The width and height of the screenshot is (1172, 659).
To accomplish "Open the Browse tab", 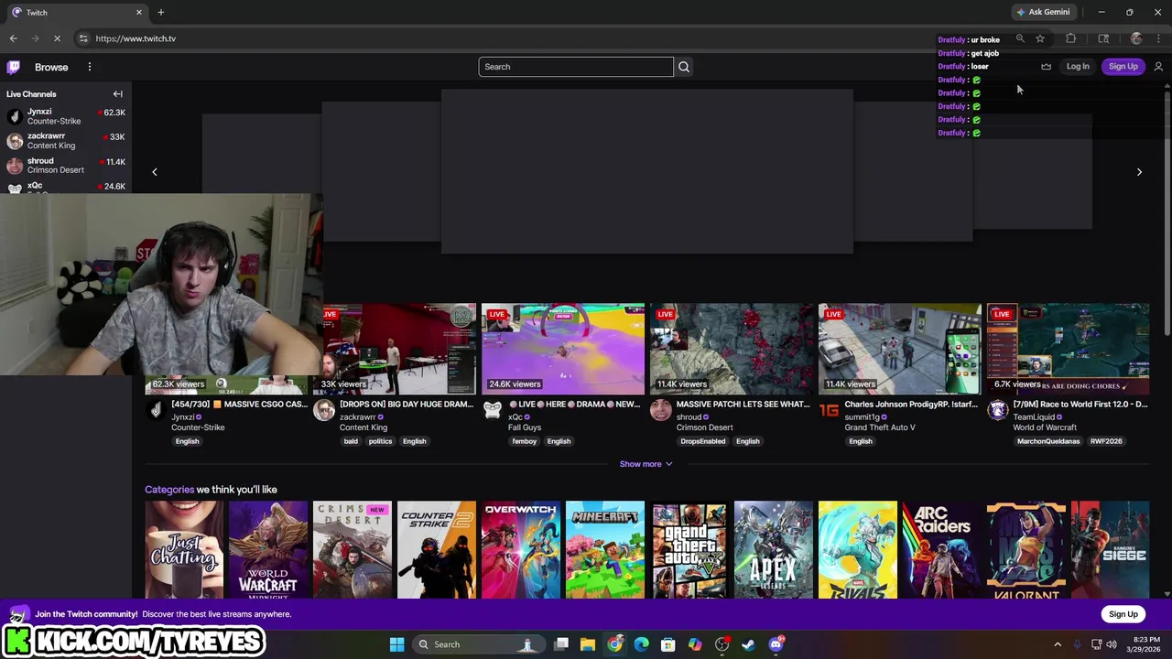I will click(x=51, y=67).
